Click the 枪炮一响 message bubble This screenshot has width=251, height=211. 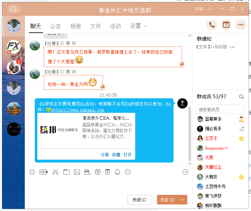[x=73, y=82]
